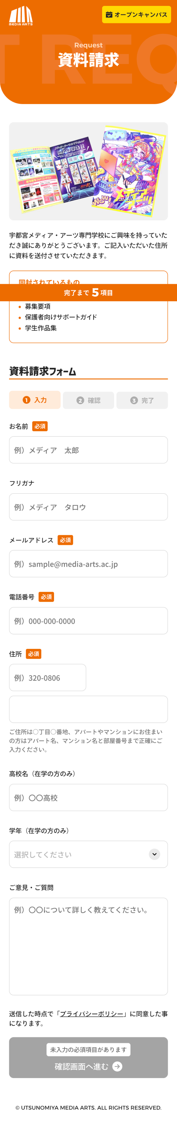
Task: Click the 完了まで5項目 progress banner
Action: (x=88, y=292)
